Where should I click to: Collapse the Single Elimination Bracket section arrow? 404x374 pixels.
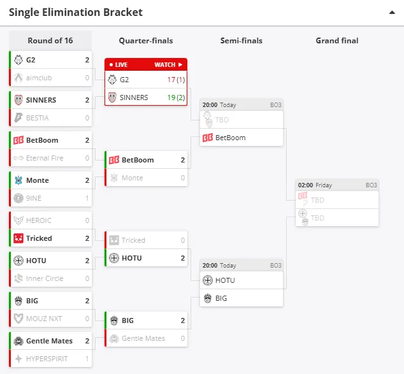click(391, 12)
